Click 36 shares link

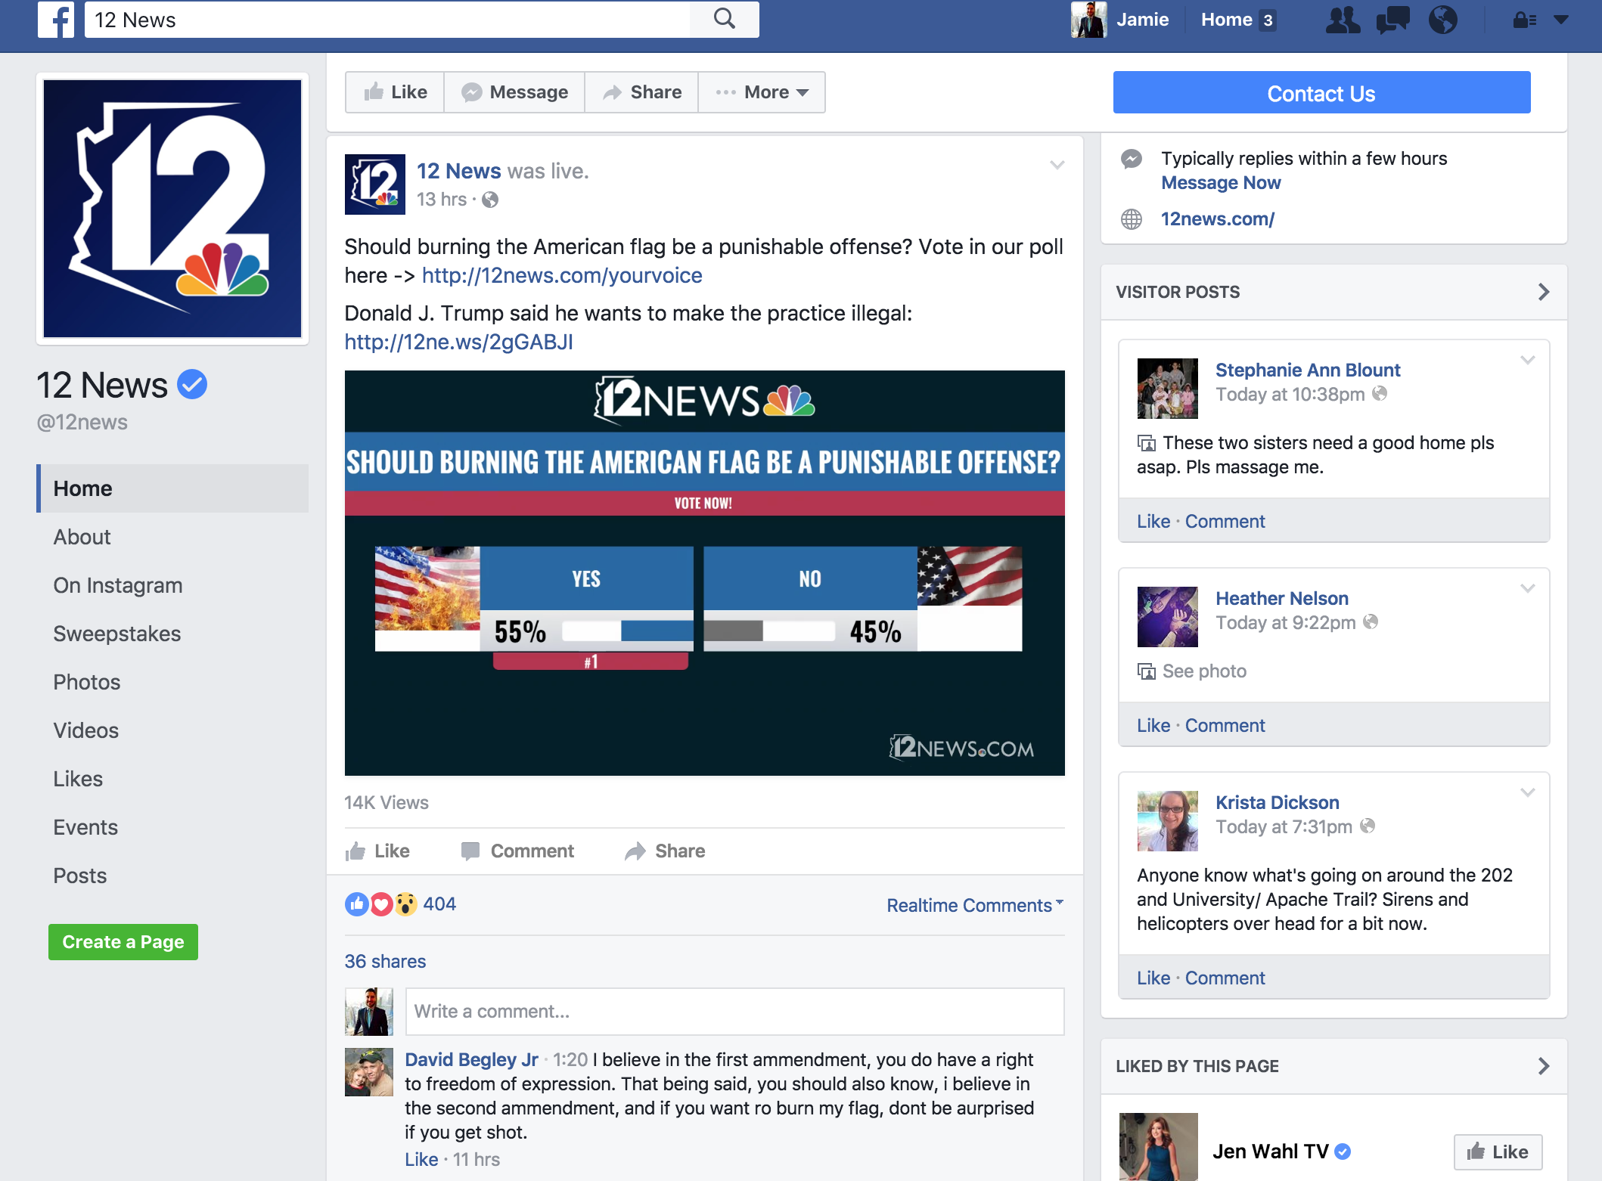point(385,962)
